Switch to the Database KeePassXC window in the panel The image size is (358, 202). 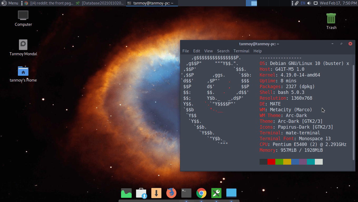(100, 3)
